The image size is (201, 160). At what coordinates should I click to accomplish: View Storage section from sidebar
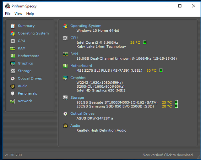tap(24, 71)
